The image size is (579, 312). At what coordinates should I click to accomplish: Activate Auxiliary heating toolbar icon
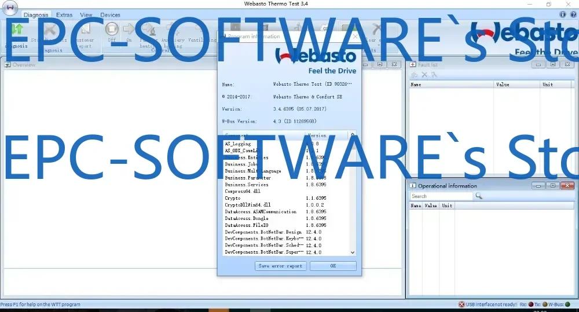(x=172, y=30)
